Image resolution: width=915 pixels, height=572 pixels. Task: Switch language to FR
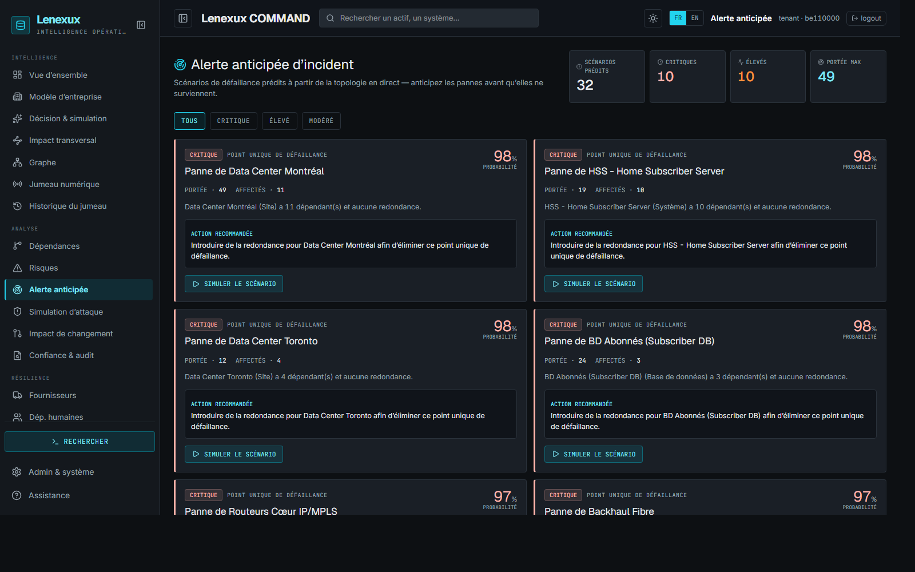pos(678,18)
